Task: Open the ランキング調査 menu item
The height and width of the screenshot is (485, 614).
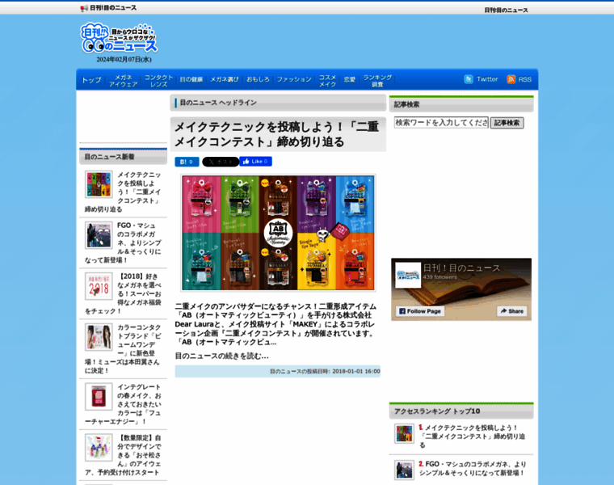Action: pos(377,81)
